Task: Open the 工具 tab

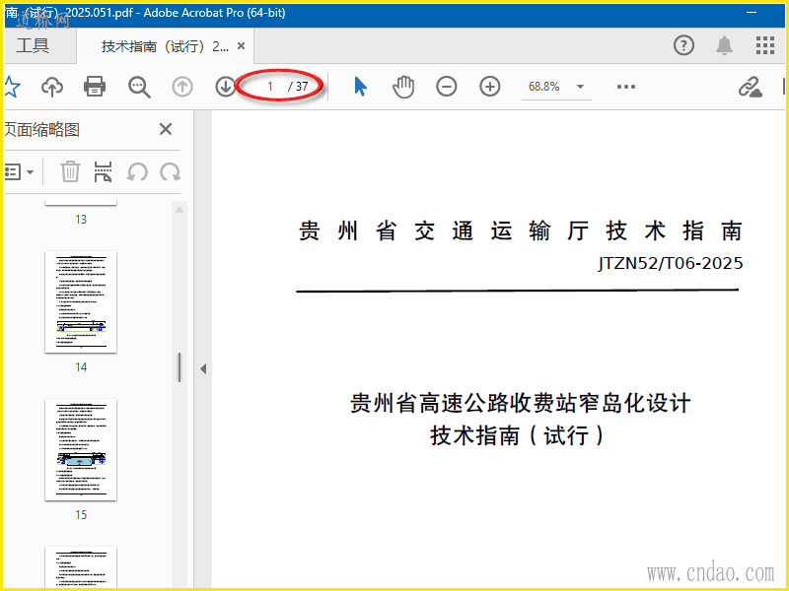Action: pyautogui.click(x=34, y=45)
